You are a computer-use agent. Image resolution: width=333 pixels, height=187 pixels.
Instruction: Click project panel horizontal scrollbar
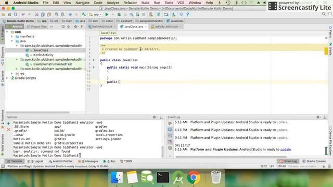37,112
